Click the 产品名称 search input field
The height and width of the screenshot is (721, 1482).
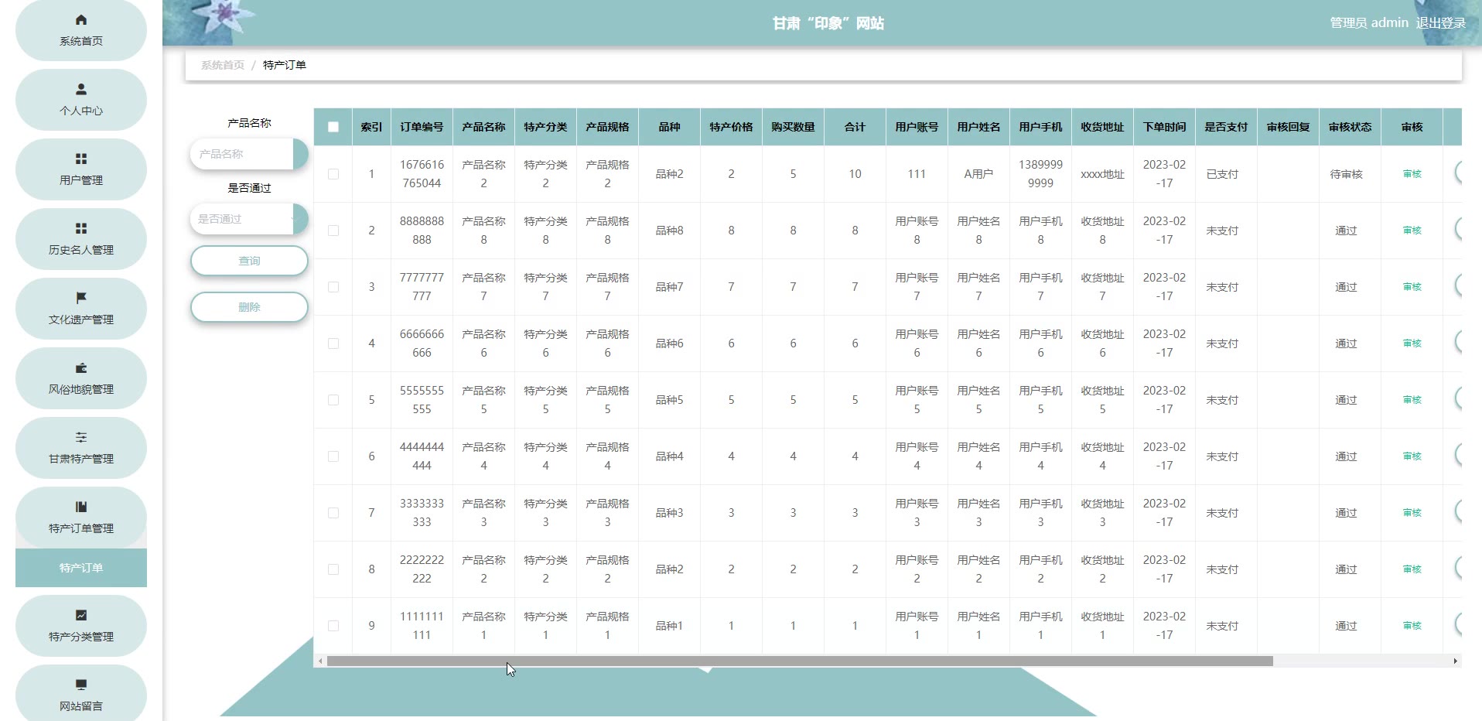click(241, 154)
